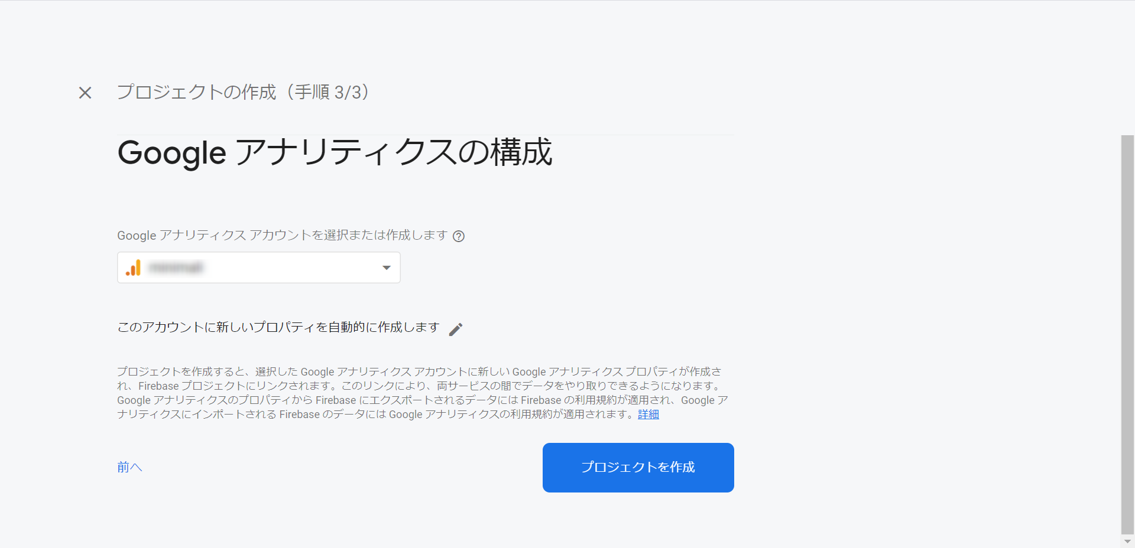Click the vertical scrollbar thumb
The image size is (1135, 548).
(1127, 331)
